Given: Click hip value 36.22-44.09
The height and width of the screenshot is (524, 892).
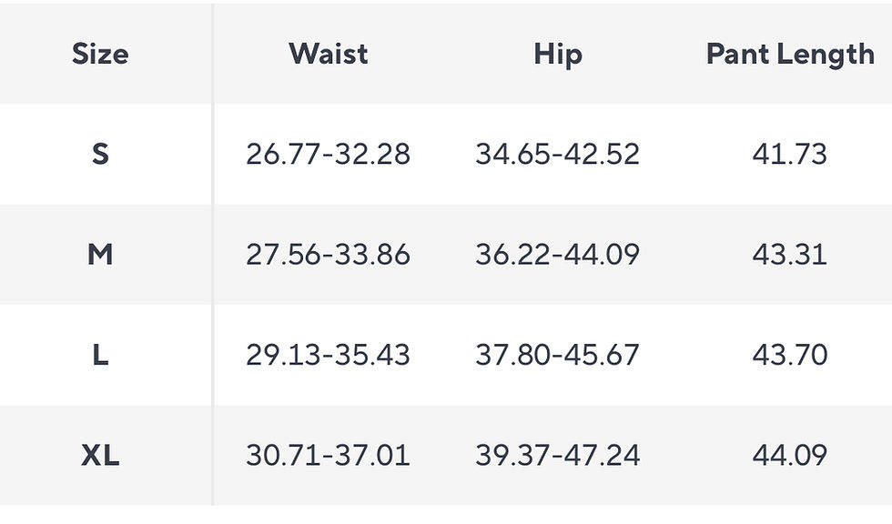Looking at the screenshot, I should [557, 254].
